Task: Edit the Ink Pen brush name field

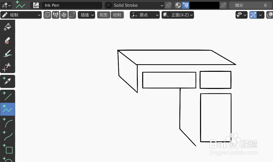Action: [x=72, y=5]
